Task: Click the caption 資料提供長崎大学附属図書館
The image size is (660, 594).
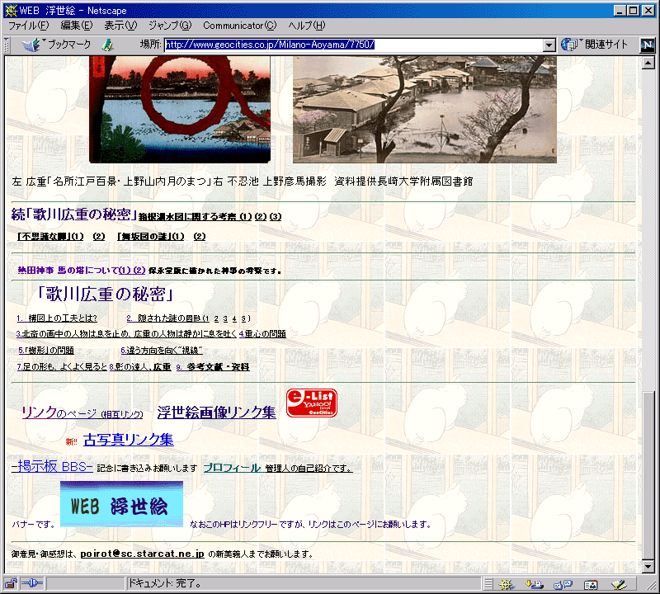Action: point(403,181)
